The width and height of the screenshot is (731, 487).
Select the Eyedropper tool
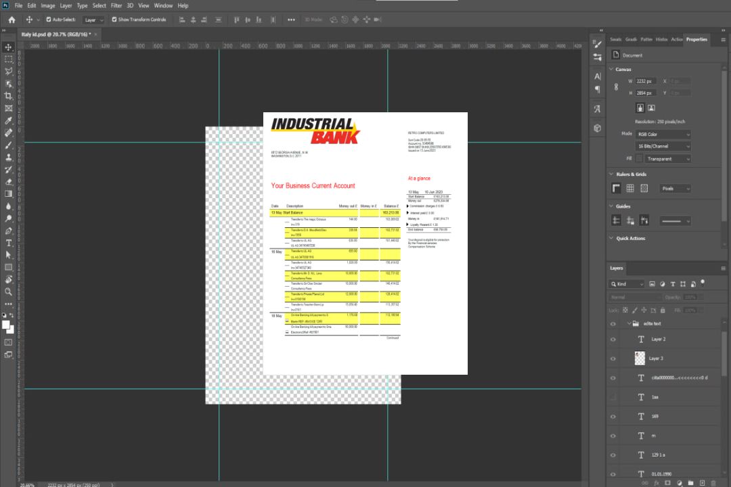8,120
